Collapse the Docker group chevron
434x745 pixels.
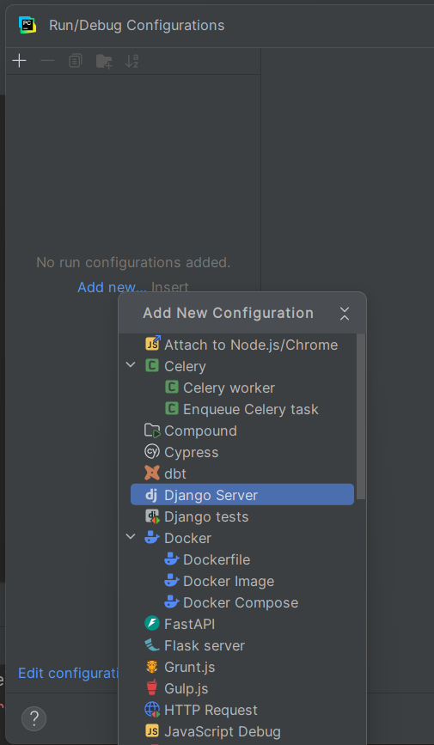click(x=131, y=537)
